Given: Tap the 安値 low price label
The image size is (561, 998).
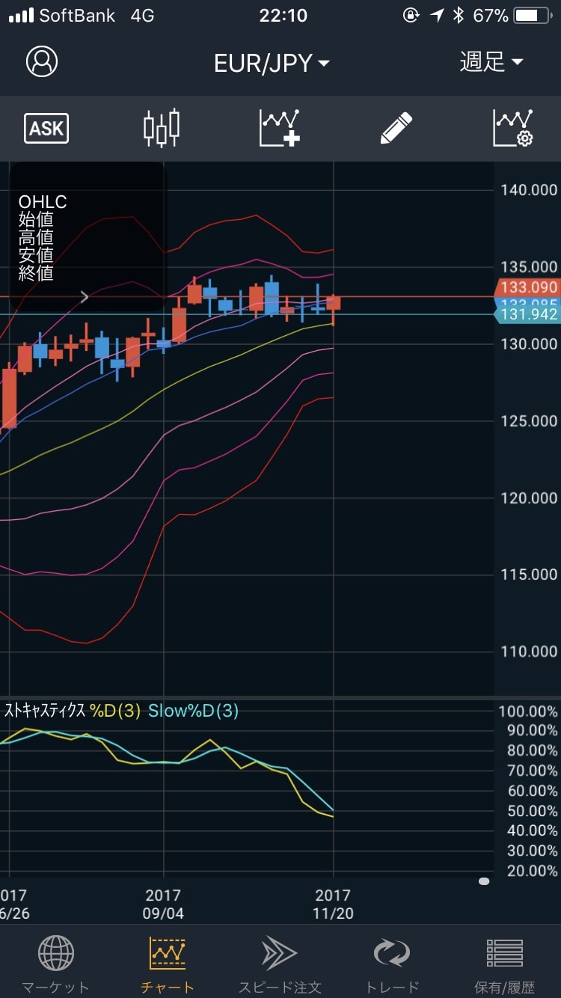Looking at the screenshot, I should coord(36,255).
